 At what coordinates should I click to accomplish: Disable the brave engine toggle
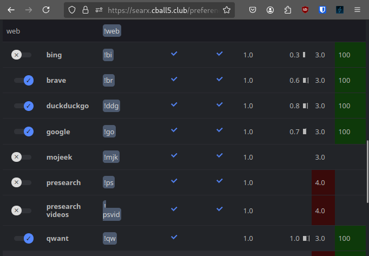coord(23,80)
